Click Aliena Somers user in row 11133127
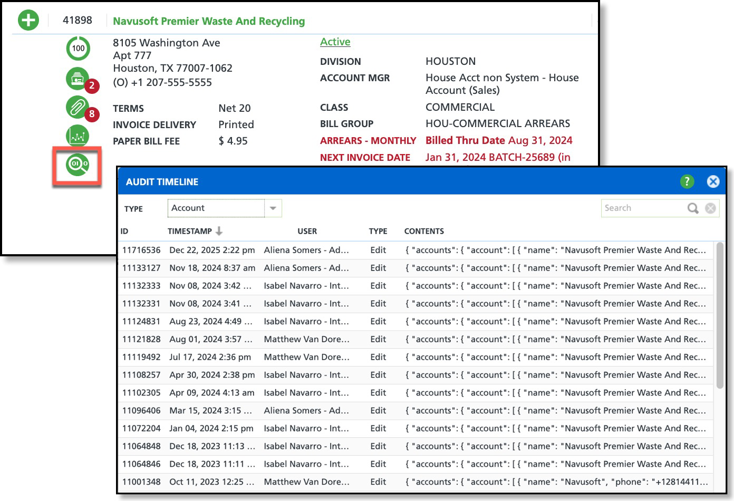Screen dimensions: 734x501 [306, 268]
